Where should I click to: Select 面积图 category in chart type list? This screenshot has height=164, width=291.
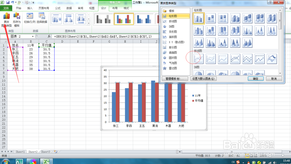point(176,37)
